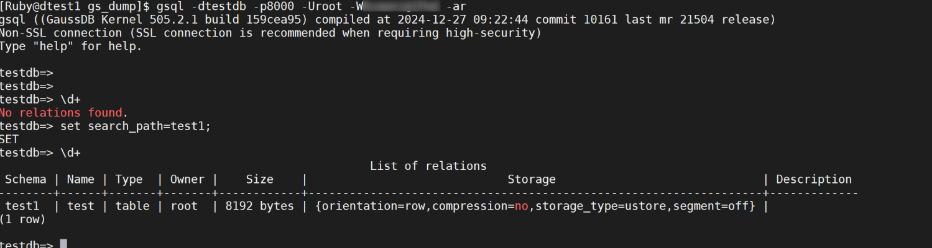932x248 pixels.
Task: Click the Description column header
Action: (x=813, y=180)
